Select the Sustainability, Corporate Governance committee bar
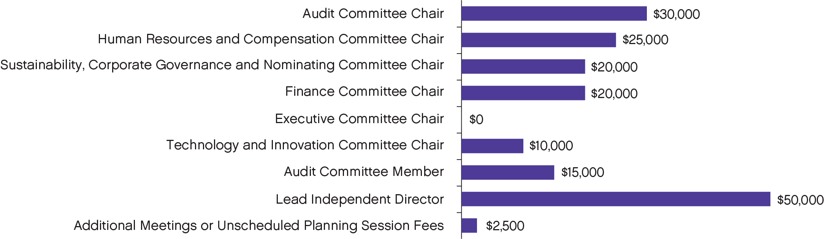The height and width of the screenshot is (239, 824). coord(523,66)
